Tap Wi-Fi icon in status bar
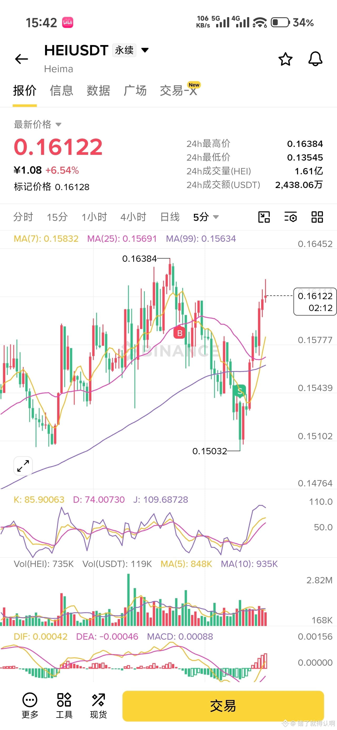 [260, 22]
